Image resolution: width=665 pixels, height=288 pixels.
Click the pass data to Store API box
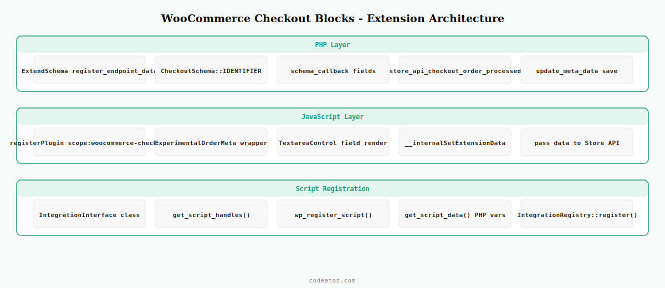pyautogui.click(x=577, y=142)
